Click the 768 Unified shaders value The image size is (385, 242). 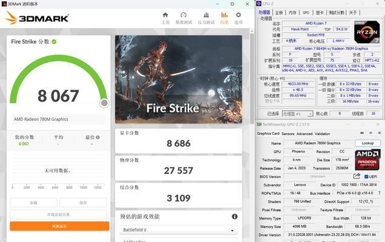tap(303, 201)
